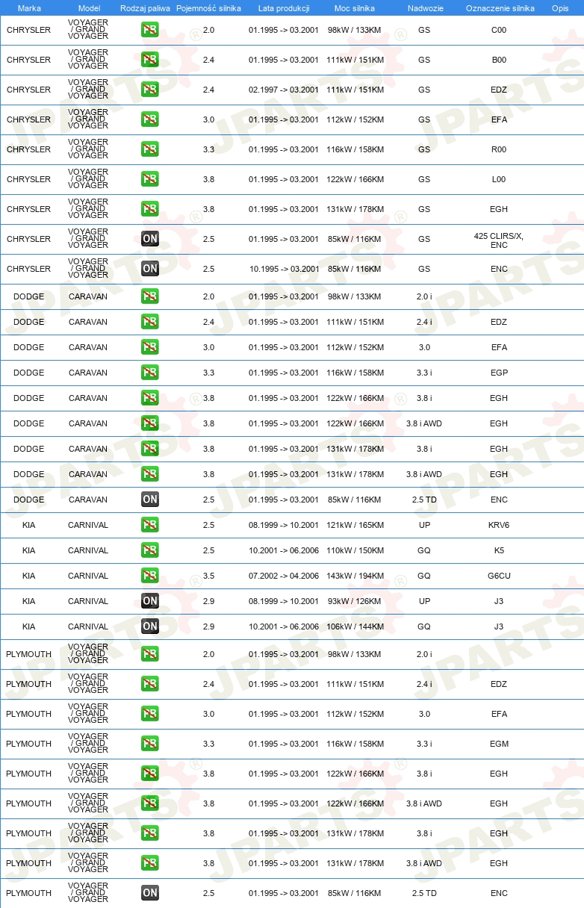Click petrol icon in Dodge Caravan 2.4 EDZ row
Screen dimensions: 584x908
pos(149,322)
